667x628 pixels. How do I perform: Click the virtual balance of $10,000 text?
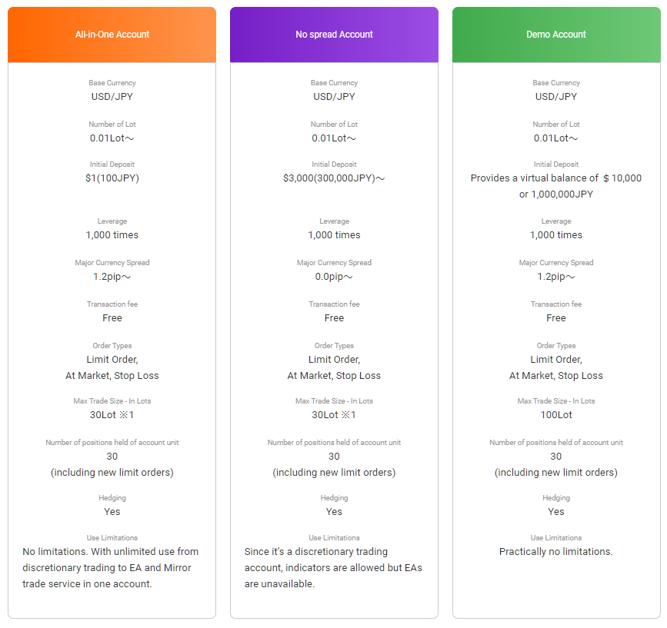556,186
